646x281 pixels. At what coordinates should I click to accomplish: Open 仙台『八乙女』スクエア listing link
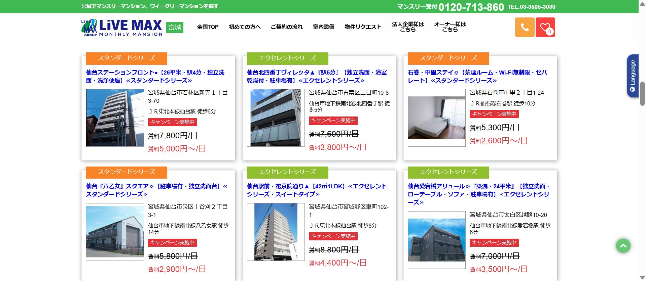(156, 190)
